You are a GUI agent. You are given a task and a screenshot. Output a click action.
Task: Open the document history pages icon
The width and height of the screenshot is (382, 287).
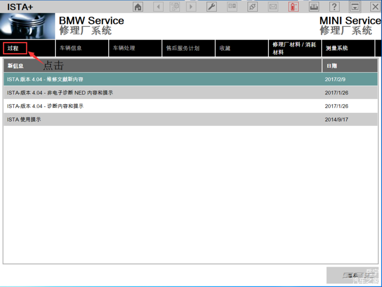[175, 7]
